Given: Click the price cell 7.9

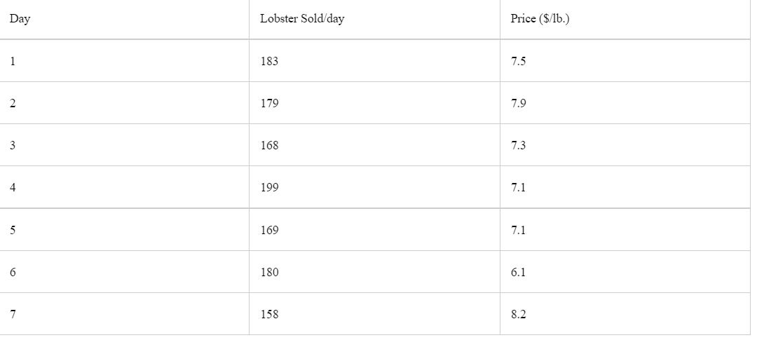Looking at the screenshot, I should click(625, 103).
